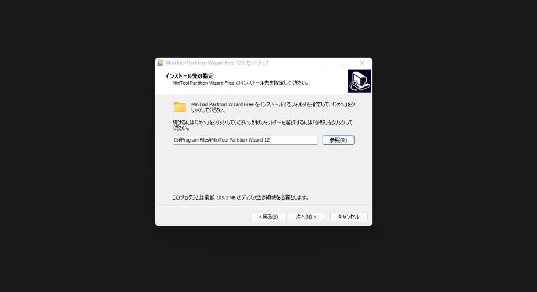Minimize the setup window
Viewport: 537px width, 292px height.
click(323, 63)
